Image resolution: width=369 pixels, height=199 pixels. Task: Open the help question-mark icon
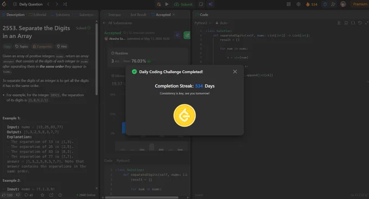pos(60,195)
